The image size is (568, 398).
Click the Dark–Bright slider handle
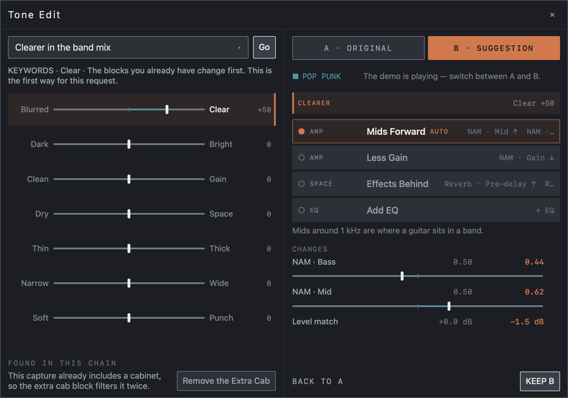(129, 144)
